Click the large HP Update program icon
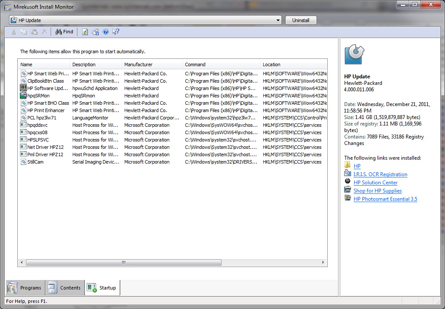Image resolution: width=445 pixels, height=309 pixels. coord(355,55)
